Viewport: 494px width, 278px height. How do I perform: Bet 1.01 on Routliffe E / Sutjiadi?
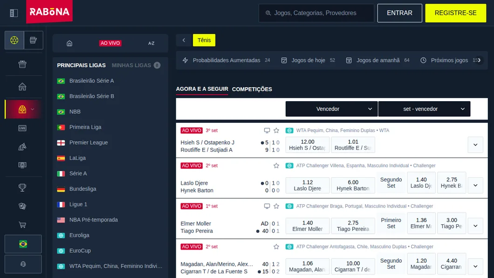click(353, 145)
